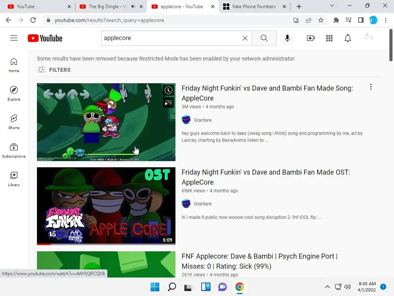Close the applecore - YouTube tab

point(213,7)
